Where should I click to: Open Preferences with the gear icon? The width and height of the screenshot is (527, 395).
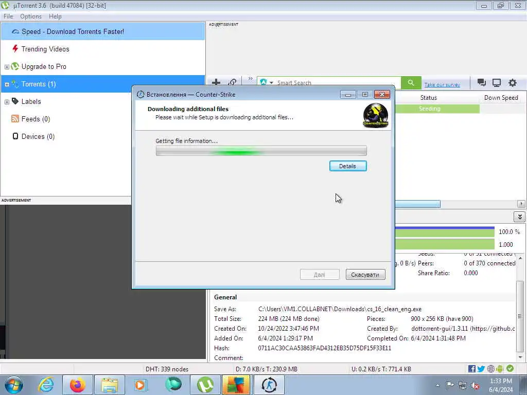pos(513,83)
